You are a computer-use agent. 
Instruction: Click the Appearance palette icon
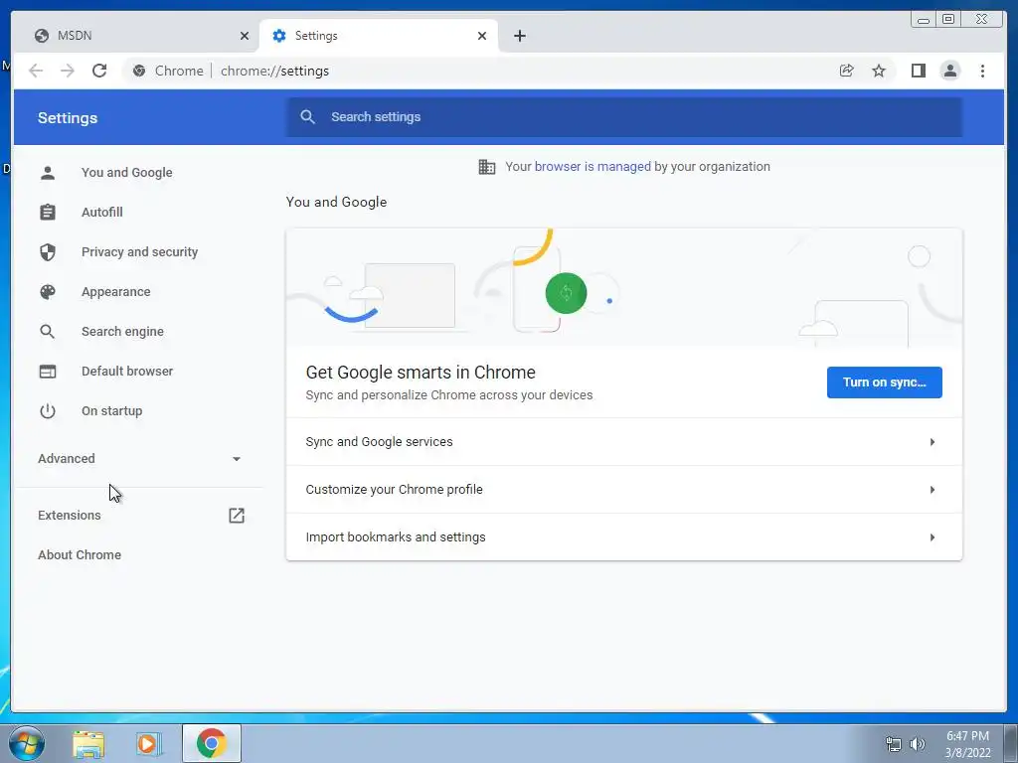point(48,292)
